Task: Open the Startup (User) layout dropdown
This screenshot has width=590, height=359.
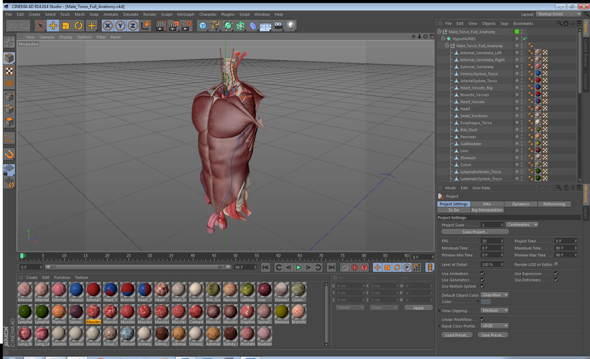Action: click(559, 14)
